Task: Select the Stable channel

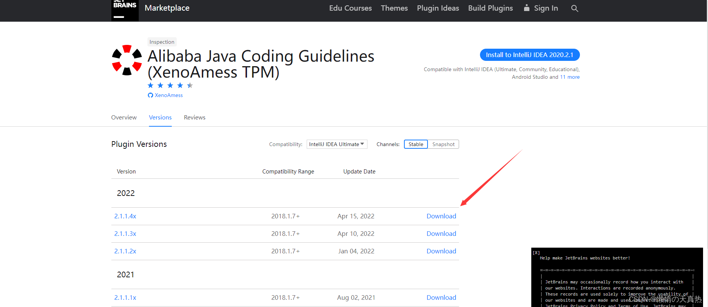Action: (416, 144)
